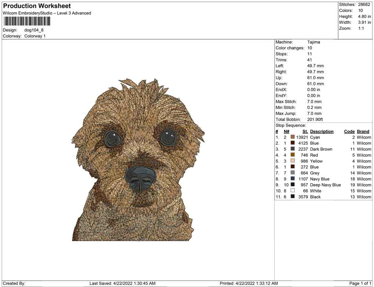Click the Navy Blue thread swatch

(292, 179)
